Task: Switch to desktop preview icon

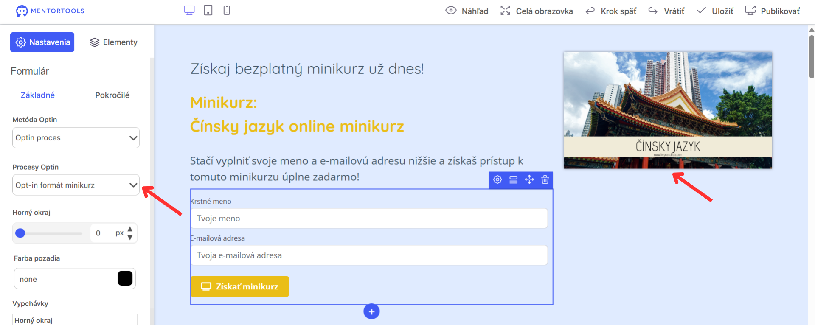Action: pyautogui.click(x=189, y=11)
